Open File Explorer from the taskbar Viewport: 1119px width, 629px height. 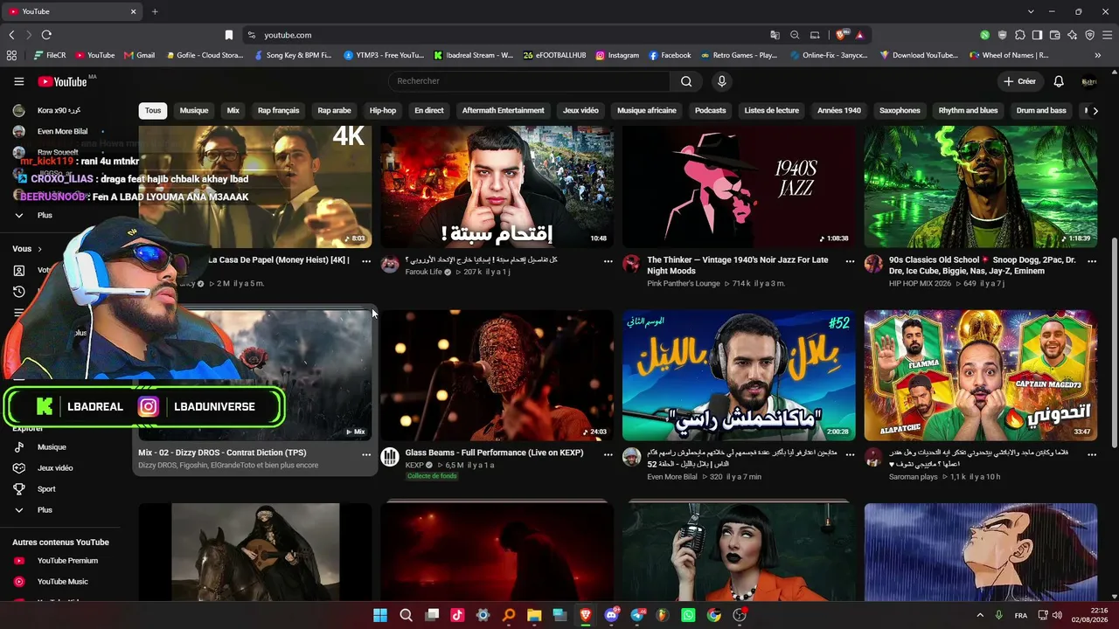[x=534, y=615]
